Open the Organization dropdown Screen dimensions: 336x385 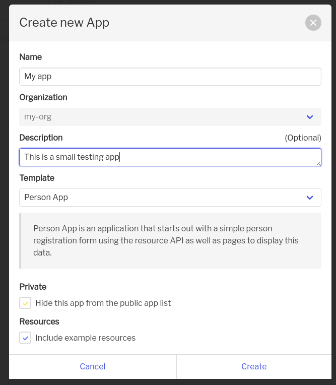pos(170,117)
